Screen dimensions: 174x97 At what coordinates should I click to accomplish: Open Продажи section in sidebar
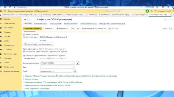pyautogui.click(x=7, y=32)
